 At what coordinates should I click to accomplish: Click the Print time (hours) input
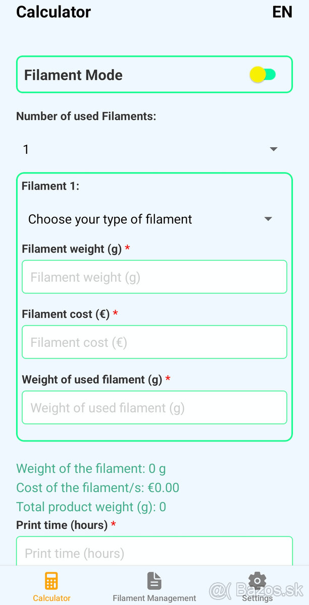[154, 552]
